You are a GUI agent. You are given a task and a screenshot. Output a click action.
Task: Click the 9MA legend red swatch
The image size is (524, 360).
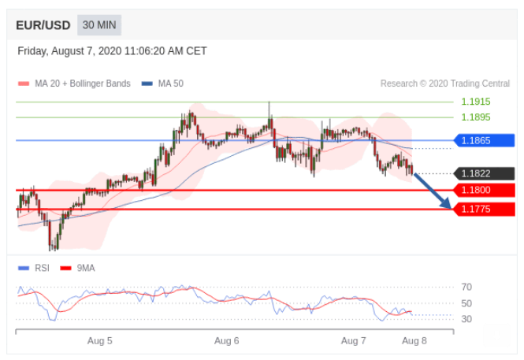pos(65,268)
